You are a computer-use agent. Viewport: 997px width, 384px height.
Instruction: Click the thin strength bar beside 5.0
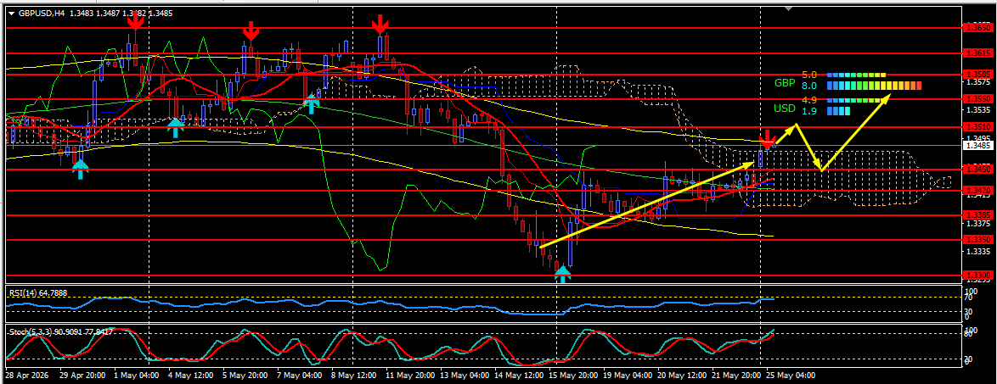[856, 75]
